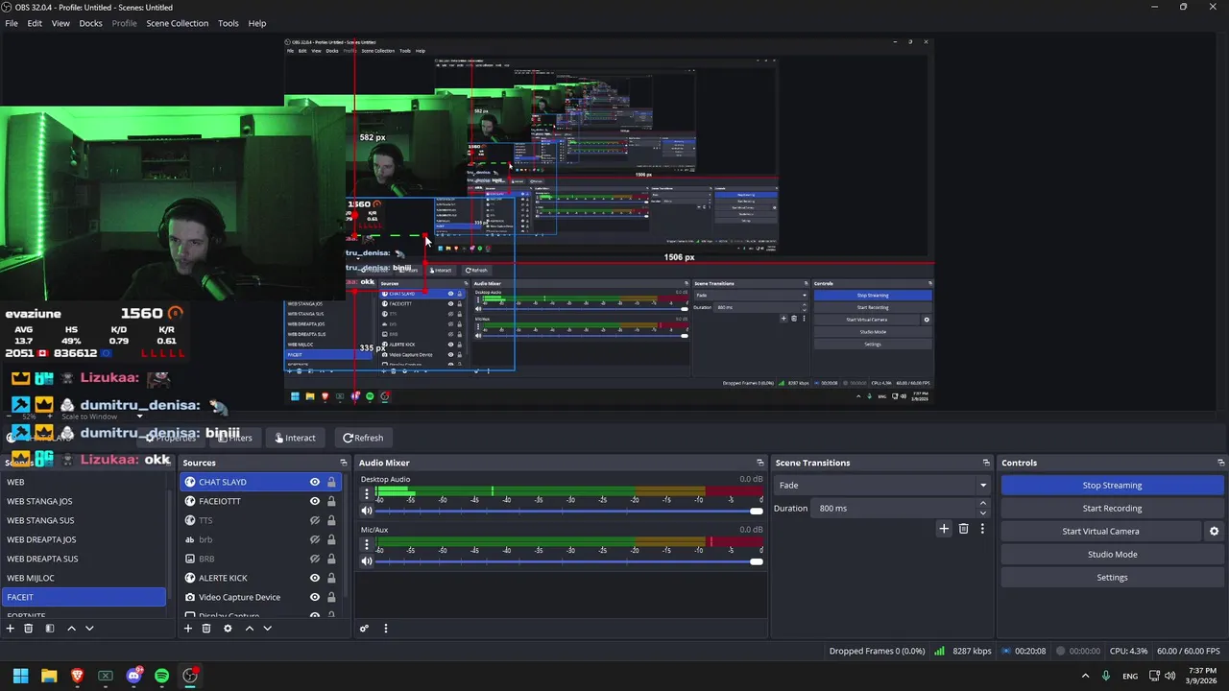The image size is (1229, 691).
Task: Open Audio Mixer toolbar three-dot menu
Action: (386, 629)
